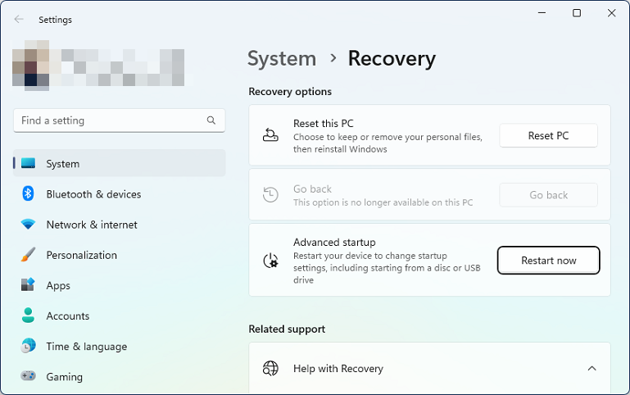Click the Help with Recovery globe icon

click(x=270, y=368)
